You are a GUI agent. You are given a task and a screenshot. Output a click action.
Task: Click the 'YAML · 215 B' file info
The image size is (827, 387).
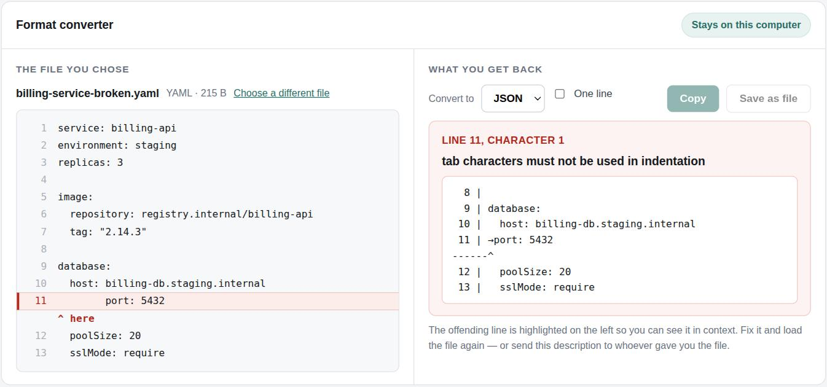click(197, 93)
